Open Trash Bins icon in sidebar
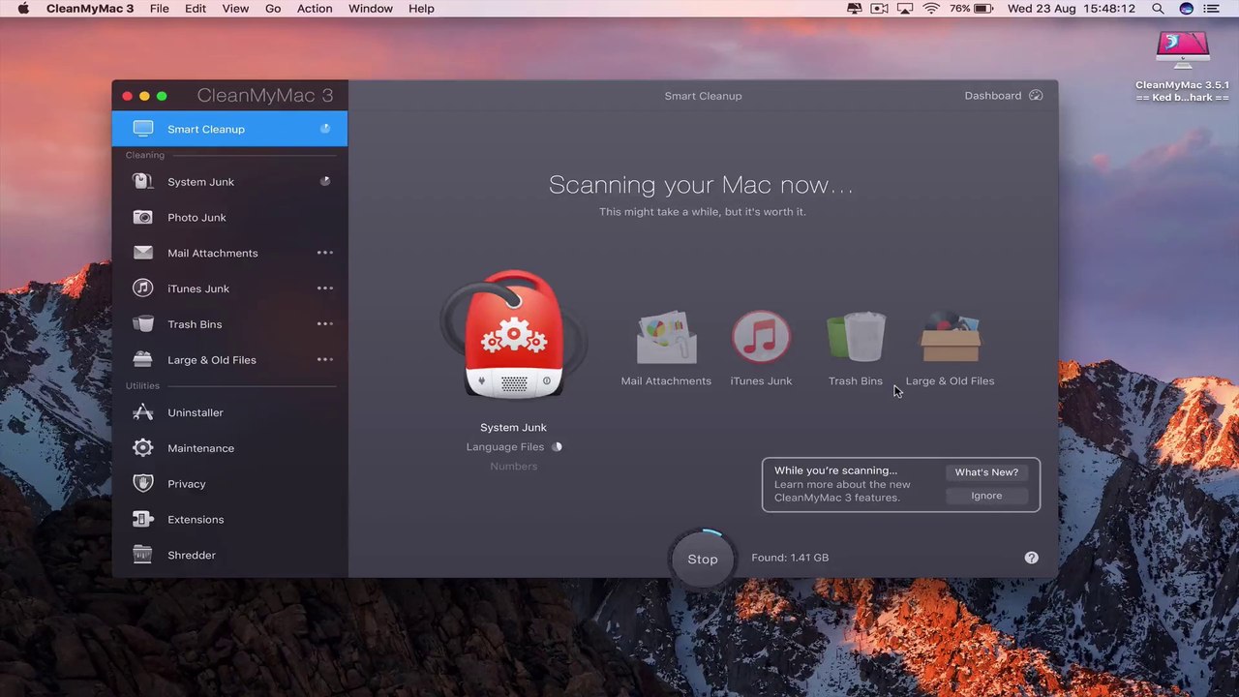This screenshot has height=697, width=1239. pyautogui.click(x=143, y=324)
